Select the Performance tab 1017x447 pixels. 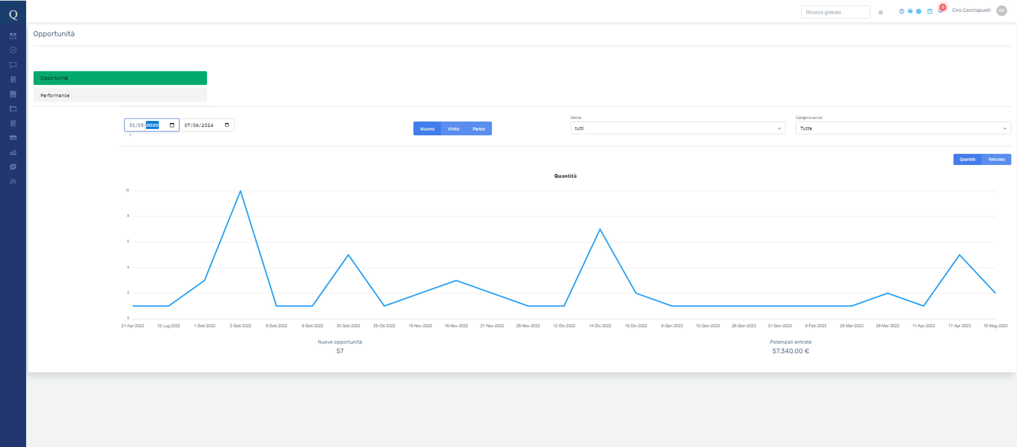coord(120,96)
